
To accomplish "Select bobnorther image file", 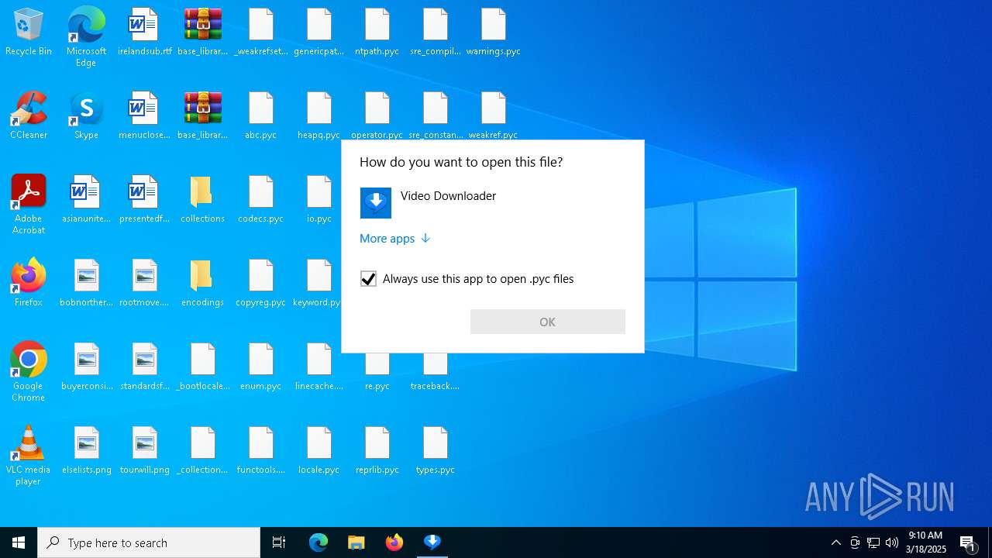I will click(86, 284).
